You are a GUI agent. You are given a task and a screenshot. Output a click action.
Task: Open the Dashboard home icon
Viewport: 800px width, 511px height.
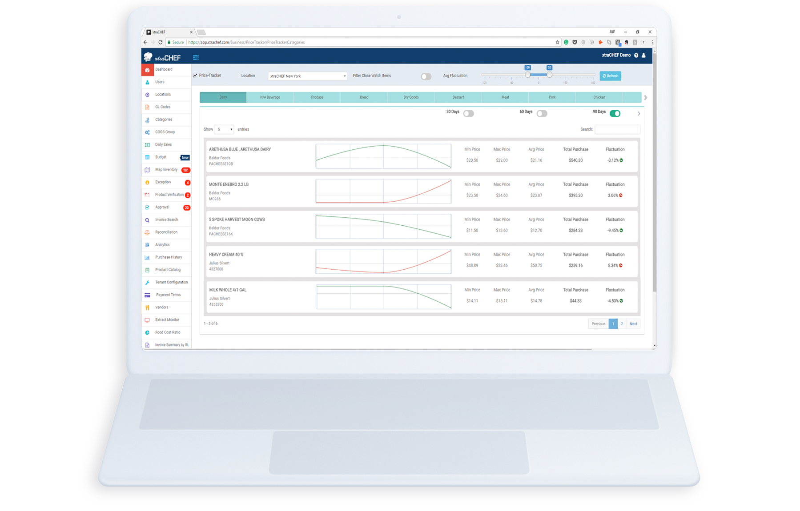pyautogui.click(x=148, y=70)
